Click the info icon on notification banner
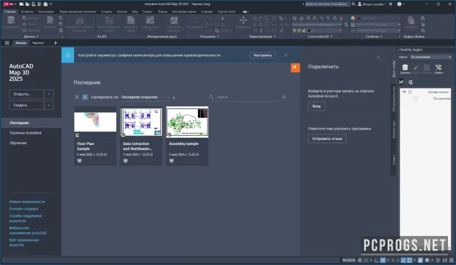 point(68,55)
